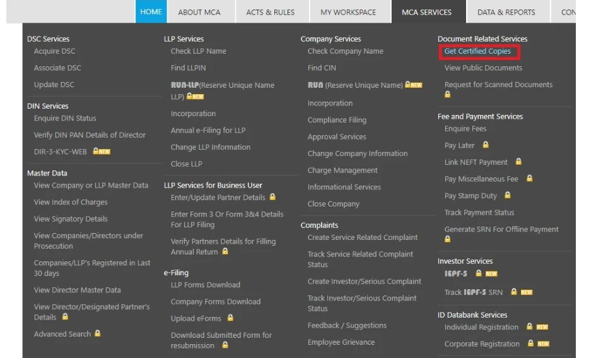Click lock icon beside DIR-3-KYC-WEB
596x358 pixels.
coord(95,151)
